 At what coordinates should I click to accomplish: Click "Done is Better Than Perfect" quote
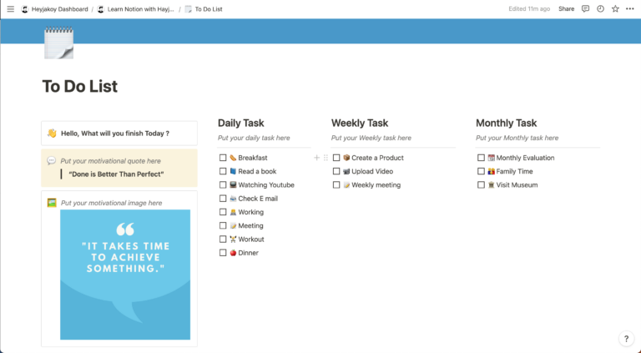[116, 174]
